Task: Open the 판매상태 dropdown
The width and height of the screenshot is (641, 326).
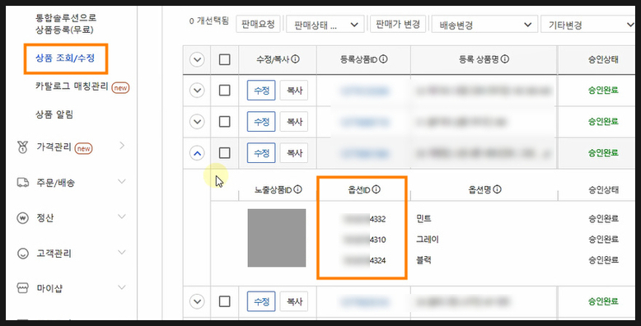Action: point(325,25)
